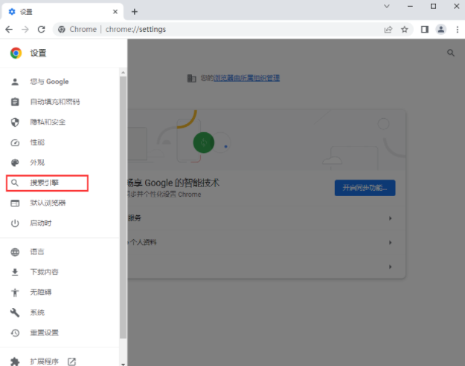Click the browser window icon for default browser

15,203
